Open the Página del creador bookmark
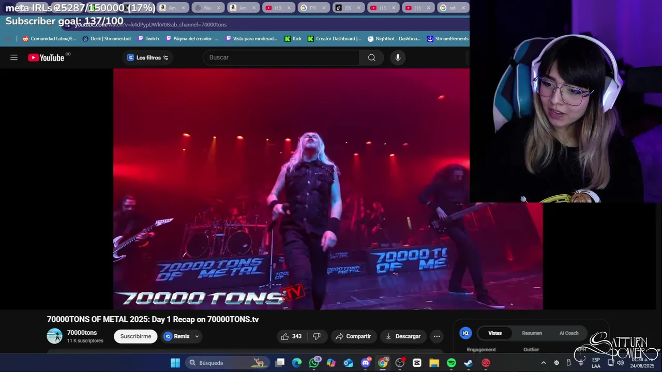The height and width of the screenshot is (372, 662). point(191,39)
